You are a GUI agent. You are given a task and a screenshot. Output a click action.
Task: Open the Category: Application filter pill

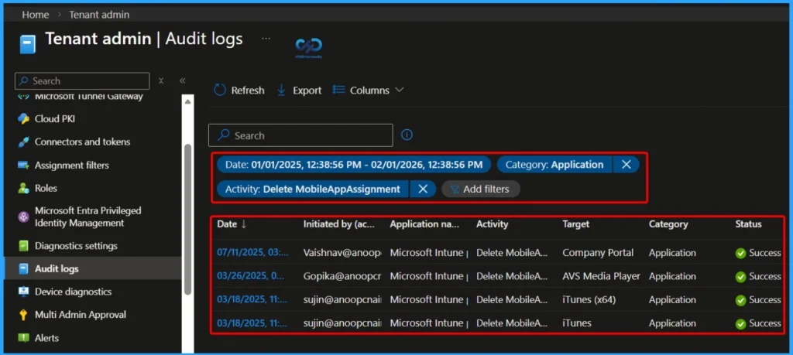point(554,165)
